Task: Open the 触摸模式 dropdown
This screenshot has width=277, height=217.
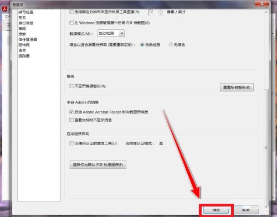Action: (111, 33)
